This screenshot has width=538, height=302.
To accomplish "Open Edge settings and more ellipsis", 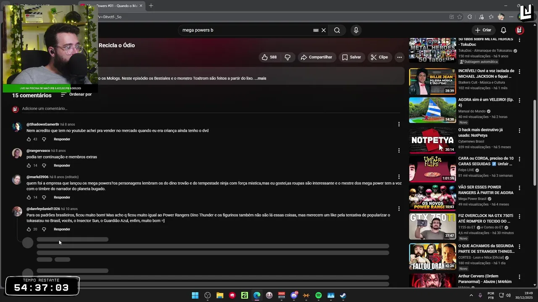I will coord(511,17).
